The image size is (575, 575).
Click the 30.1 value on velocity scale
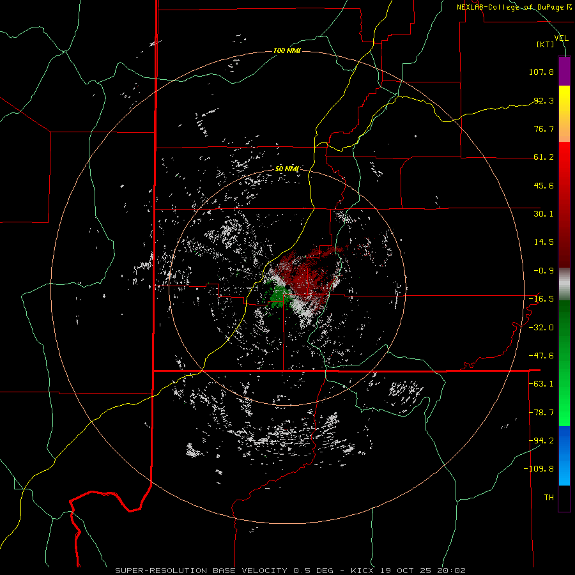544,214
